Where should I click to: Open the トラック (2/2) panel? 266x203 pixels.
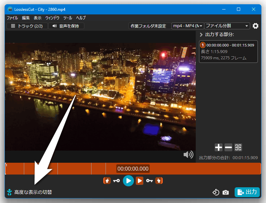point(27,26)
